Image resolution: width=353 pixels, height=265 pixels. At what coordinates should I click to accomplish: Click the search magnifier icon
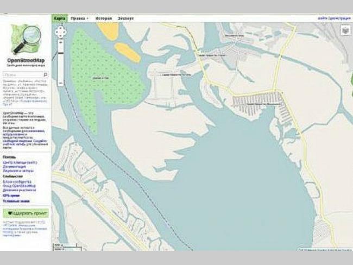pos(46,75)
